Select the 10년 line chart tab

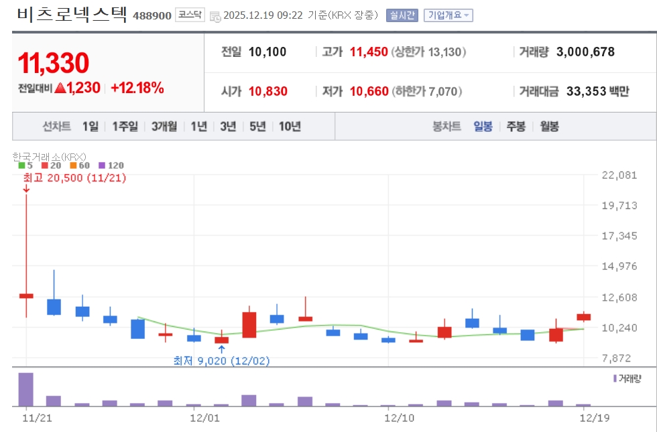tap(290, 126)
